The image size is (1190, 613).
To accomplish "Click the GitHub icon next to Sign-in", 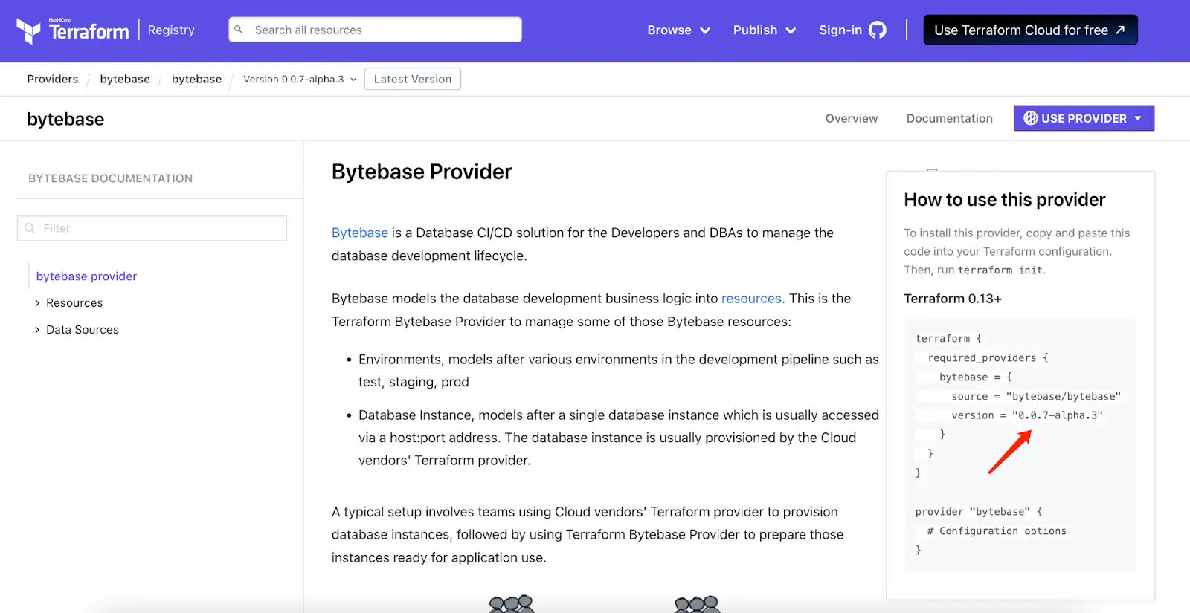I will tap(878, 30).
